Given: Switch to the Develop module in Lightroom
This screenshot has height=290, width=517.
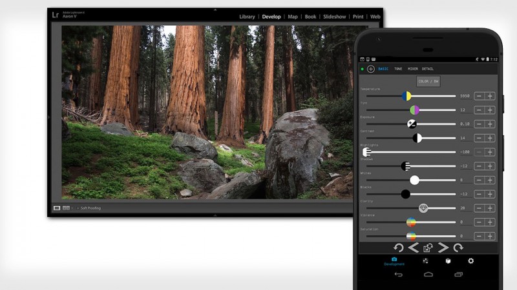Looking at the screenshot, I should click(x=271, y=17).
